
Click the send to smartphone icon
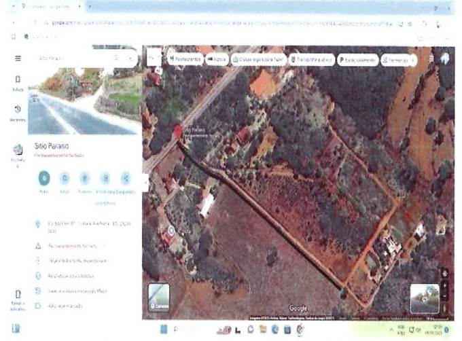(x=105, y=178)
